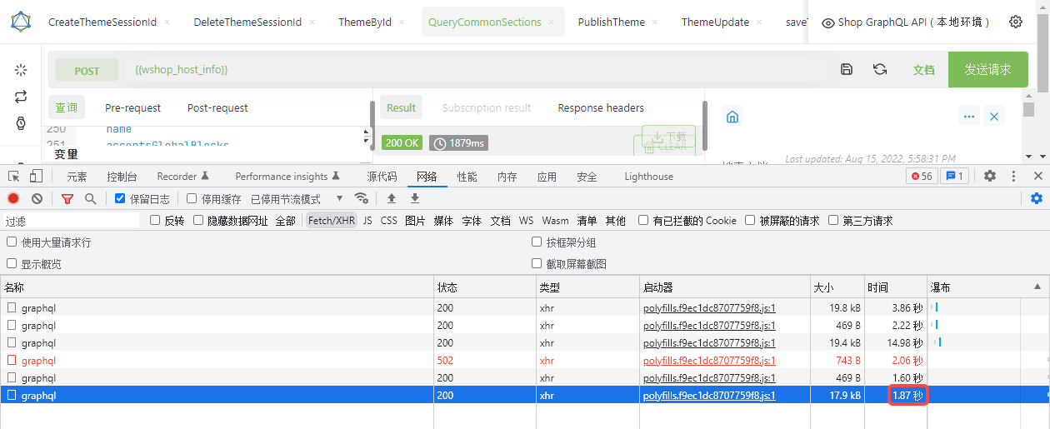Click the home icon in docs panel
The image size is (1050, 429).
(732, 117)
